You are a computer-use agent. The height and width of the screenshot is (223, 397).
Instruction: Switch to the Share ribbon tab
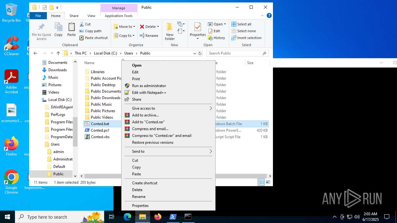click(x=74, y=16)
